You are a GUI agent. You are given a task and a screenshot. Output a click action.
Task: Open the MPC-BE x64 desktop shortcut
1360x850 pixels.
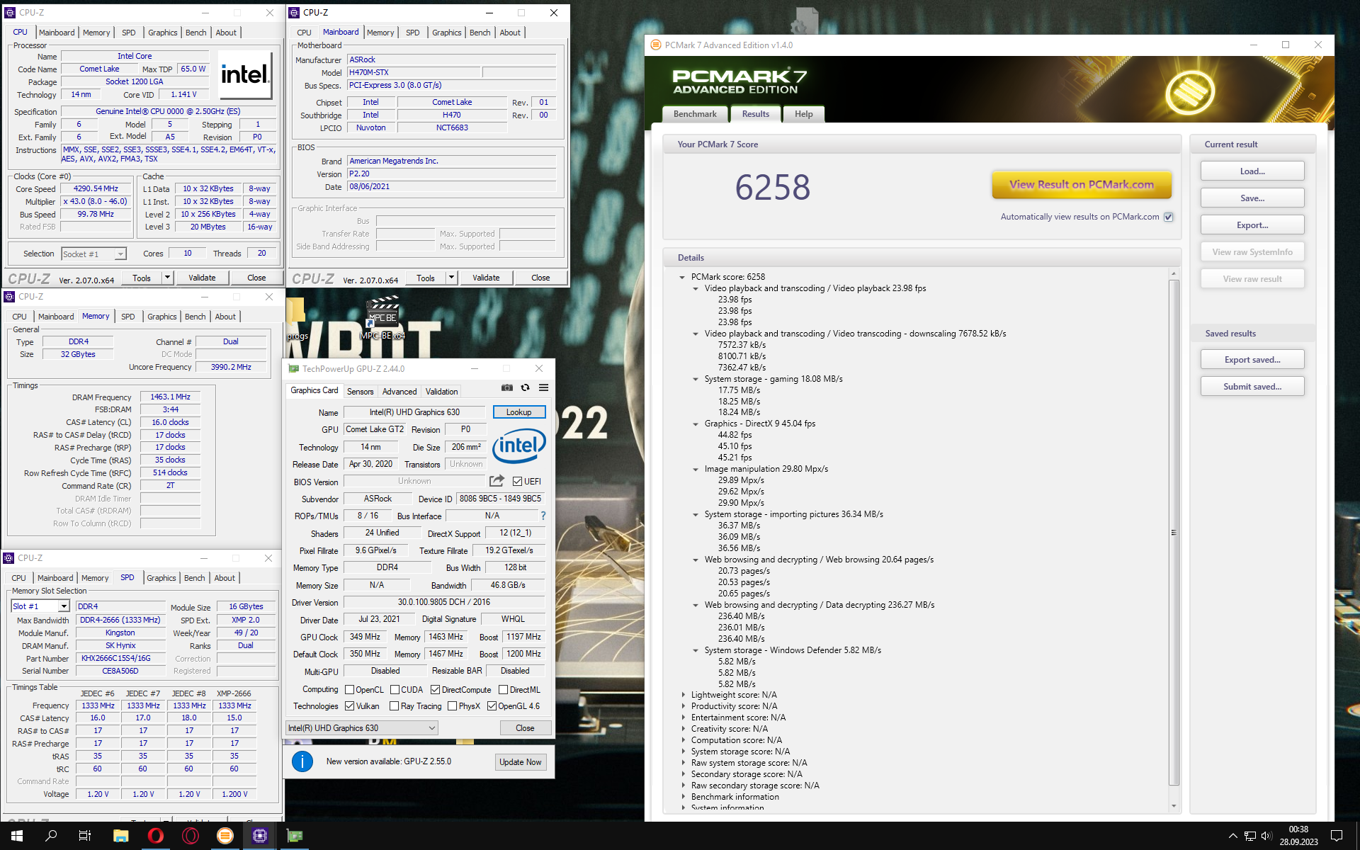(382, 317)
